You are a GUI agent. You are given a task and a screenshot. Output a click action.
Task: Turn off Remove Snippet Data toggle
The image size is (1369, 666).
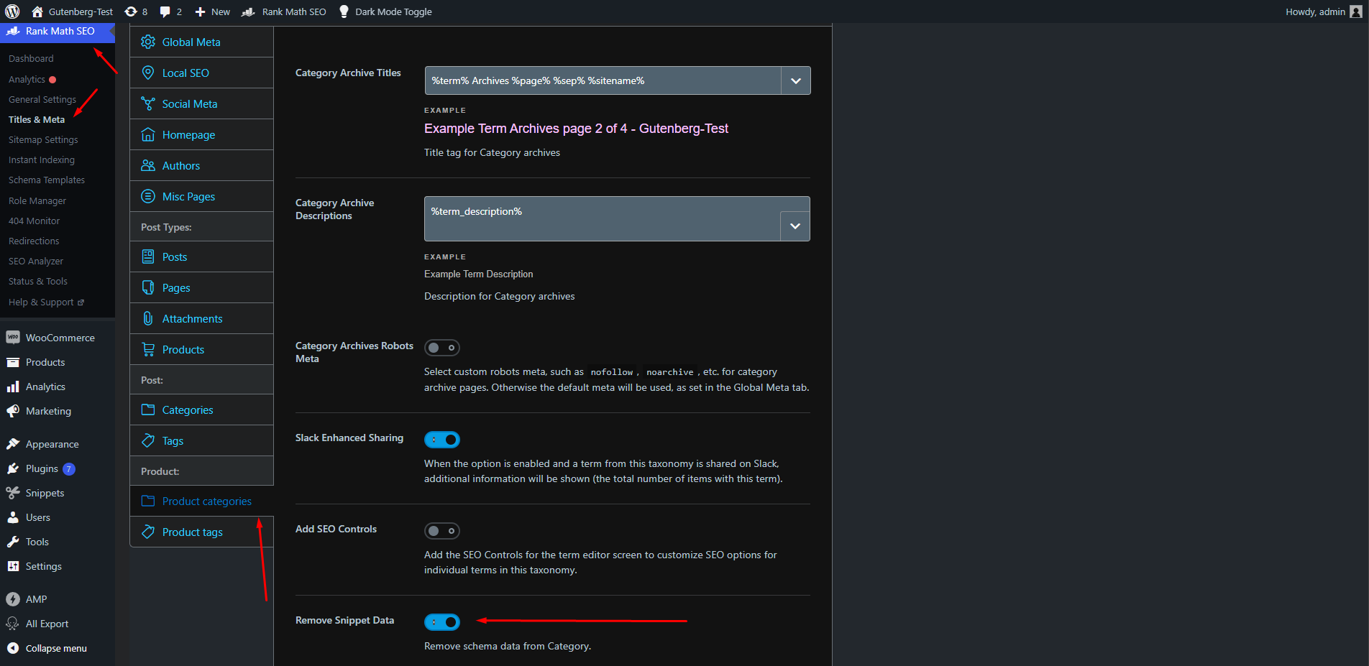[x=441, y=622]
